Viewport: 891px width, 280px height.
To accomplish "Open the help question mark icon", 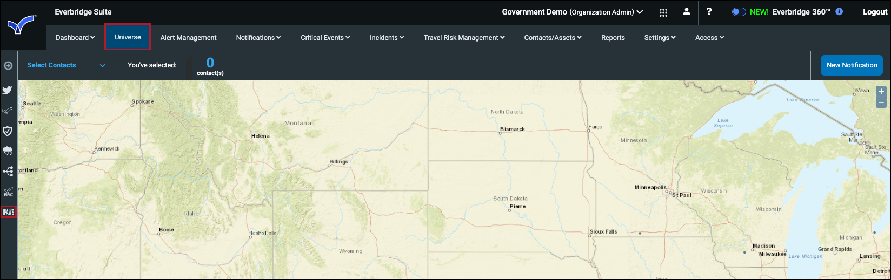I will pyautogui.click(x=709, y=11).
